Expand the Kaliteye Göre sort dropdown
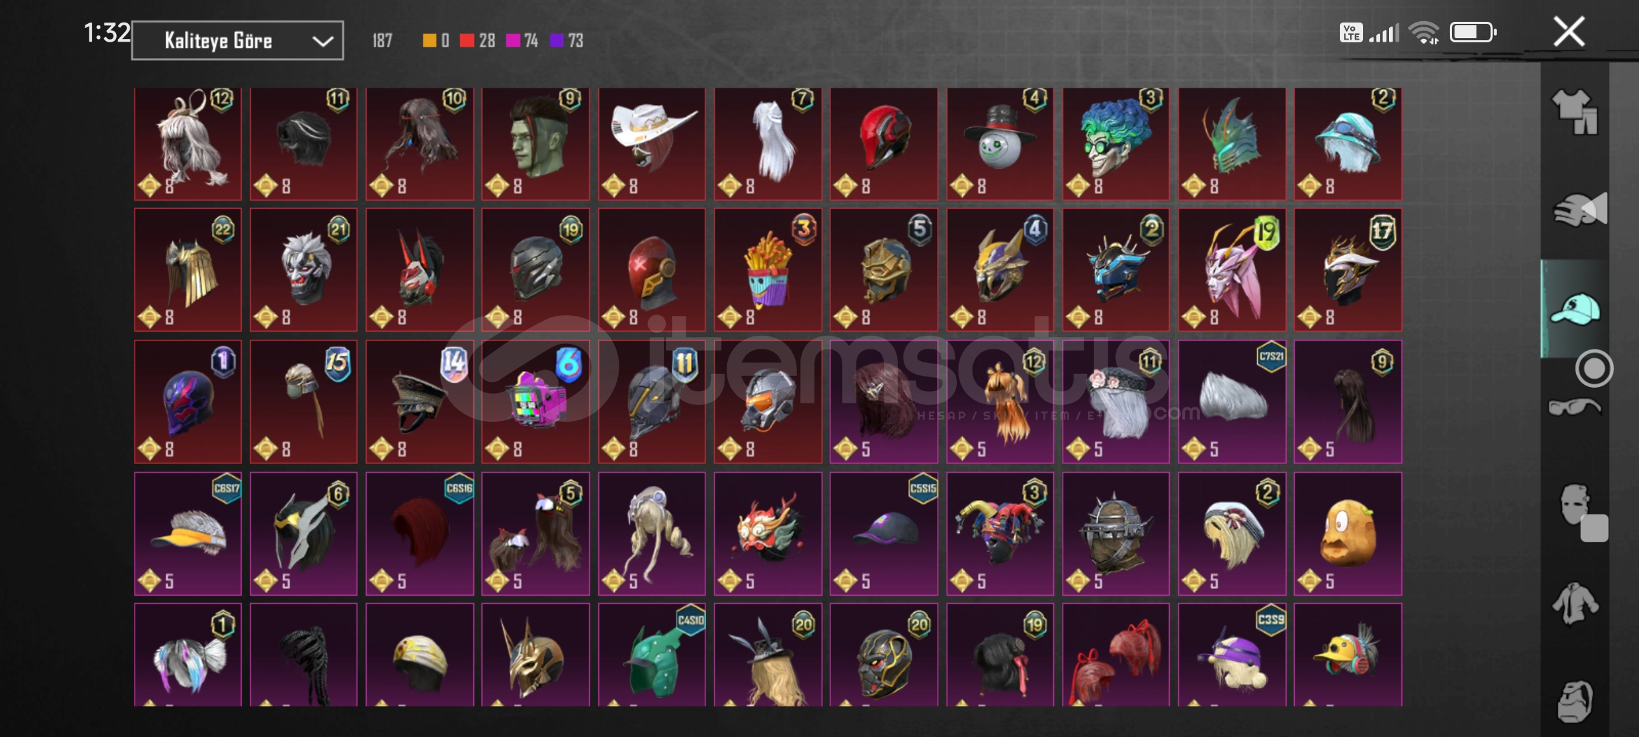 [x=238, y=40]
